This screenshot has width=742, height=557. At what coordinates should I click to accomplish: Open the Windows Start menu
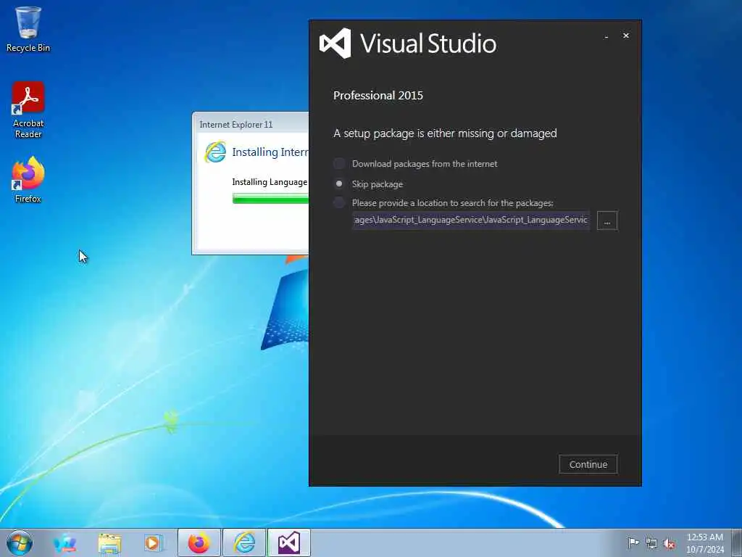coord(20,542)
